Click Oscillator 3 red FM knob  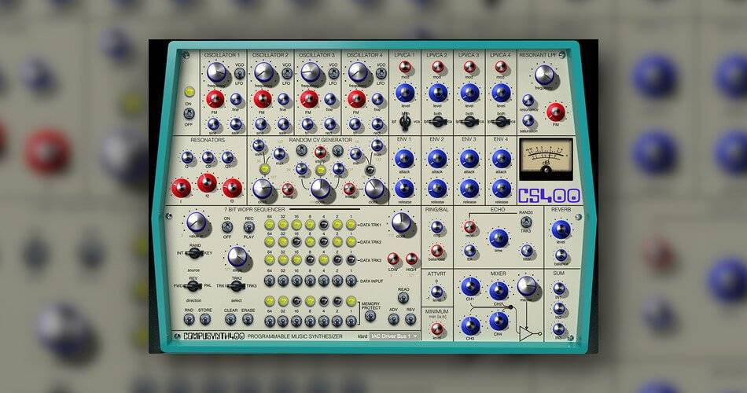pyautogui.click(x=309, y=99)
